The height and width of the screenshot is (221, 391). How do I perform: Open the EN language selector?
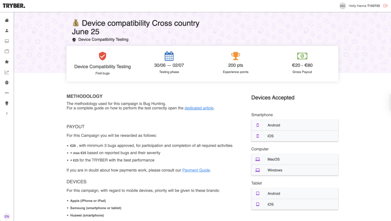pos(7,216)
